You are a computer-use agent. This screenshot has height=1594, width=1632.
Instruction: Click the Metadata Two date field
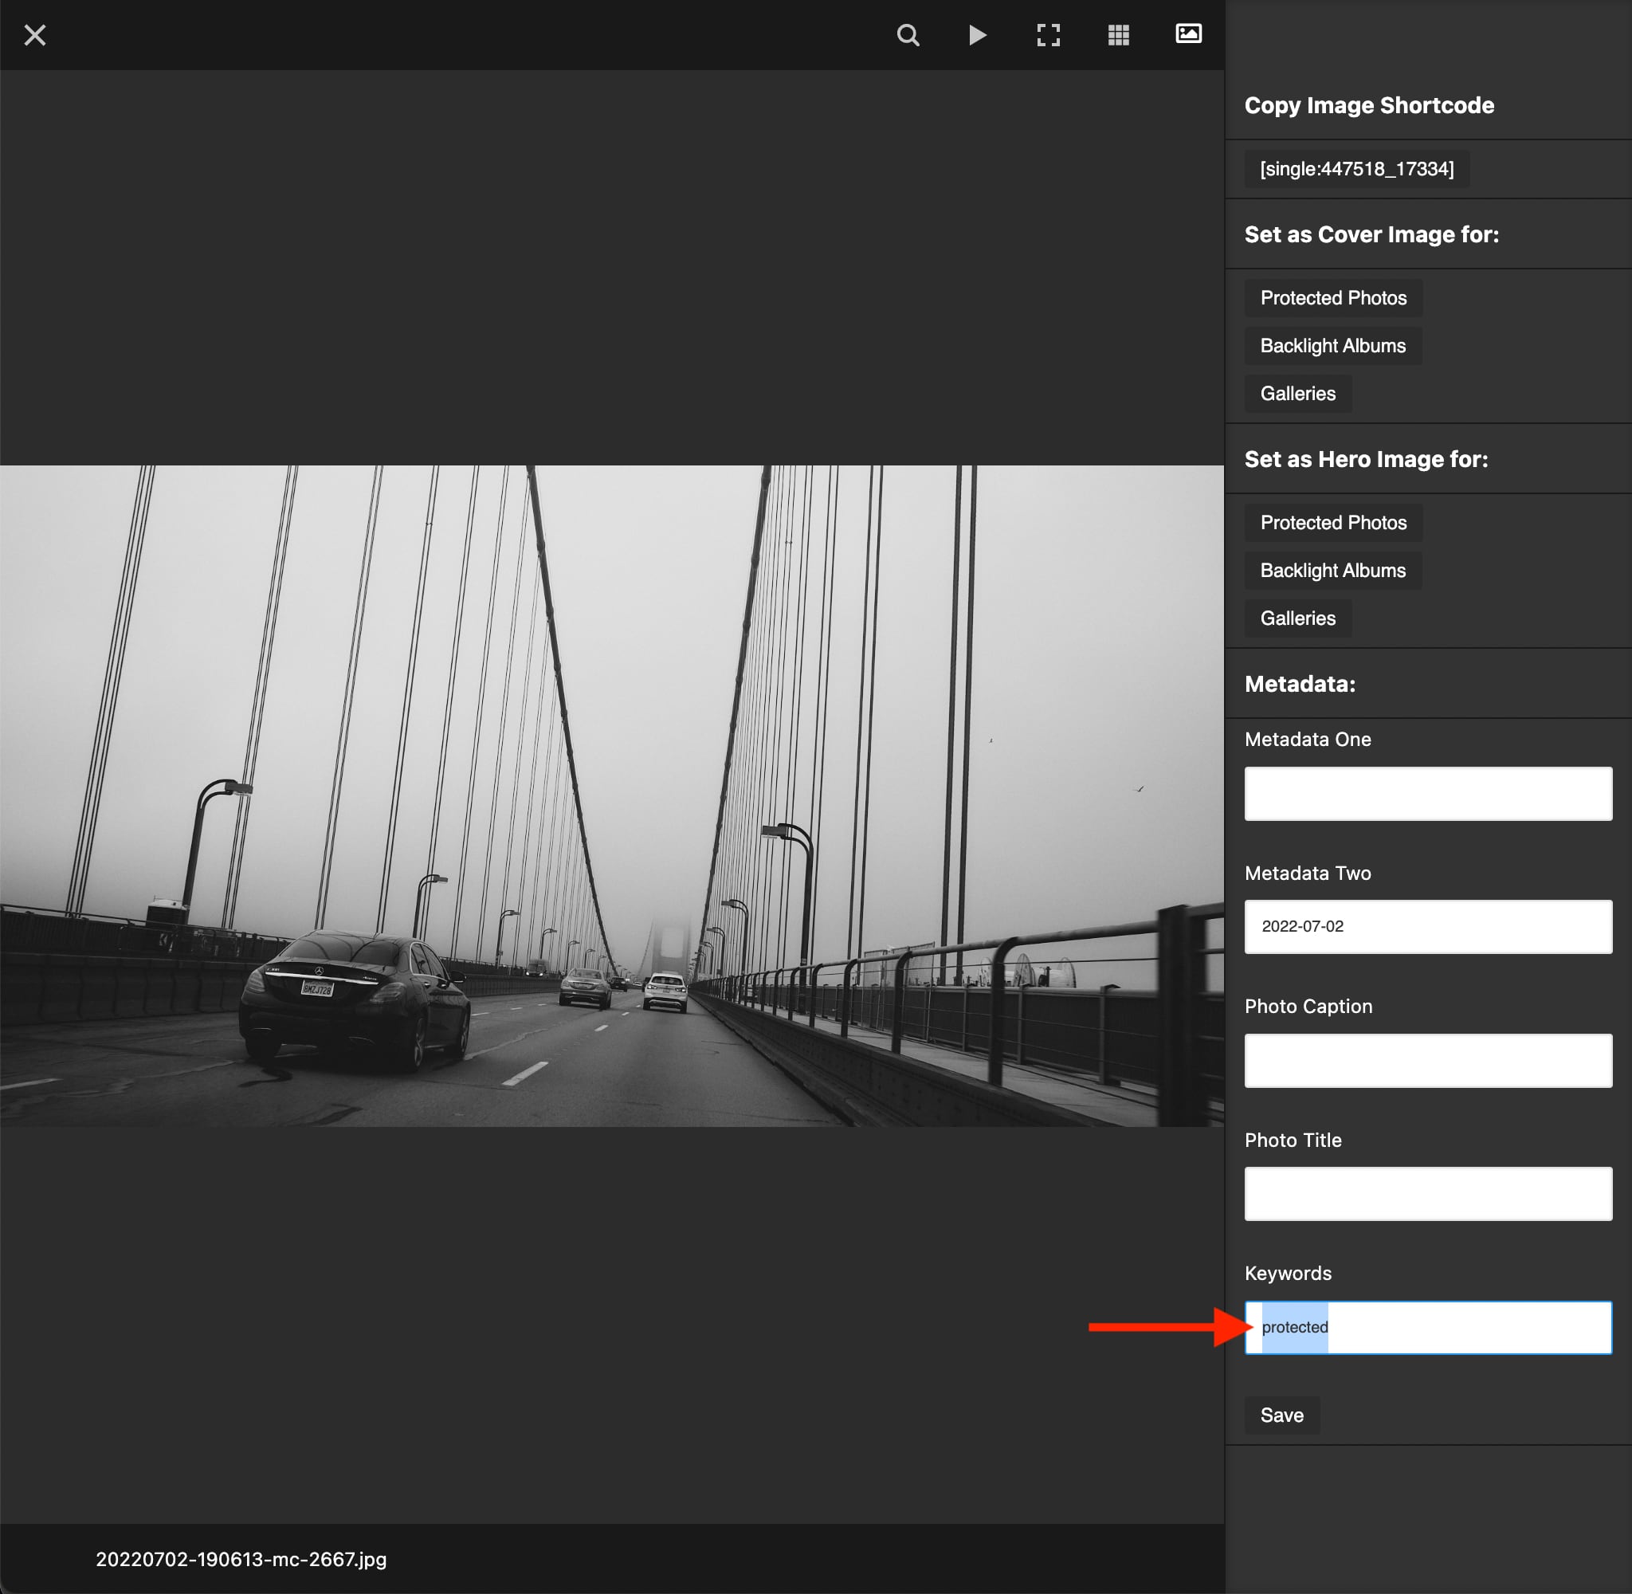click(x=1427, y=927)
